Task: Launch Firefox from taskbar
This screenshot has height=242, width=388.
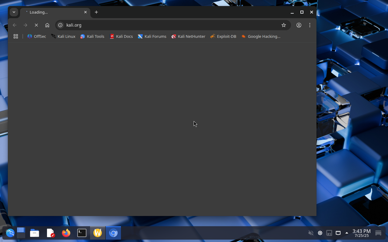Action: click(66, 233)
